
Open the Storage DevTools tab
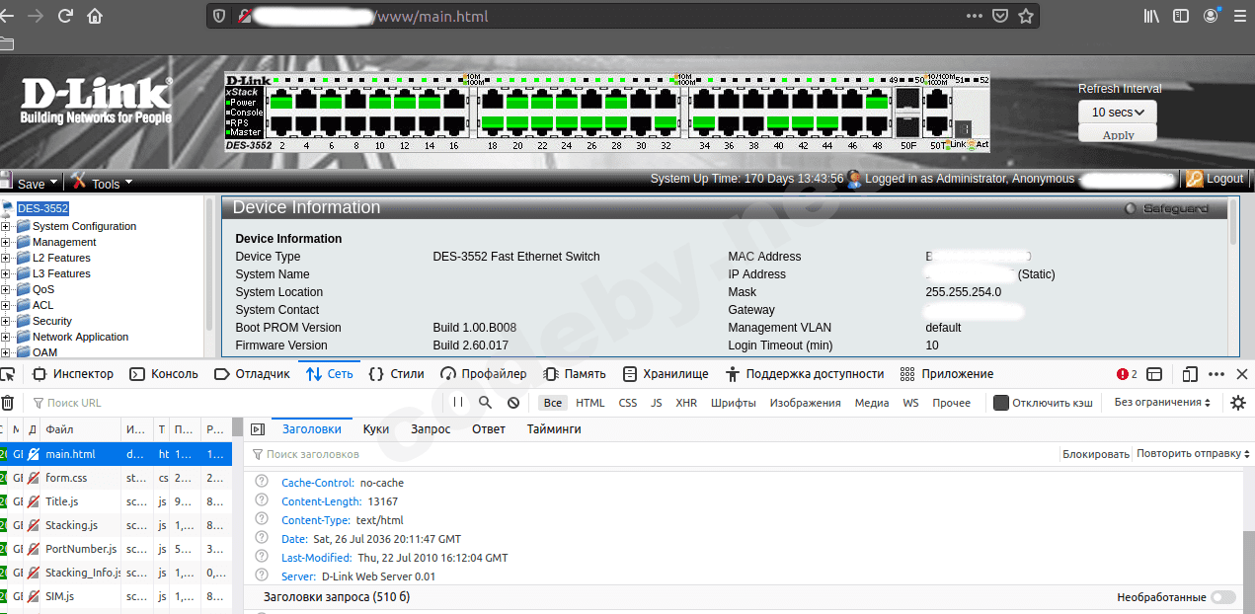[666, 374]
